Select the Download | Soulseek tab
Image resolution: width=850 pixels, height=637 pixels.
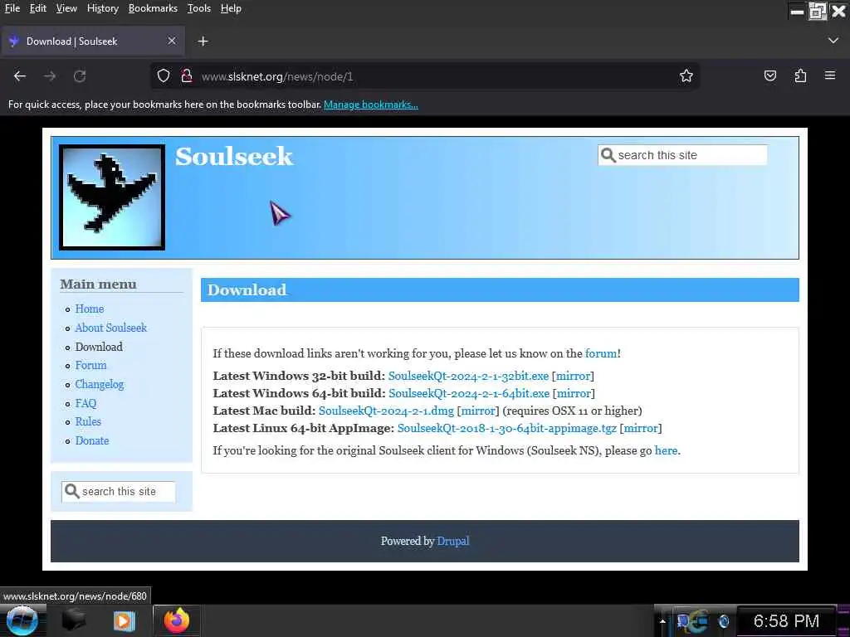coord(93,41)
